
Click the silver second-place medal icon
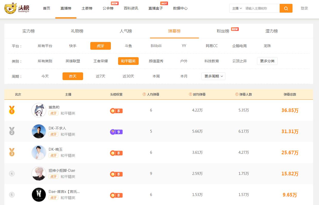point(12,131)
